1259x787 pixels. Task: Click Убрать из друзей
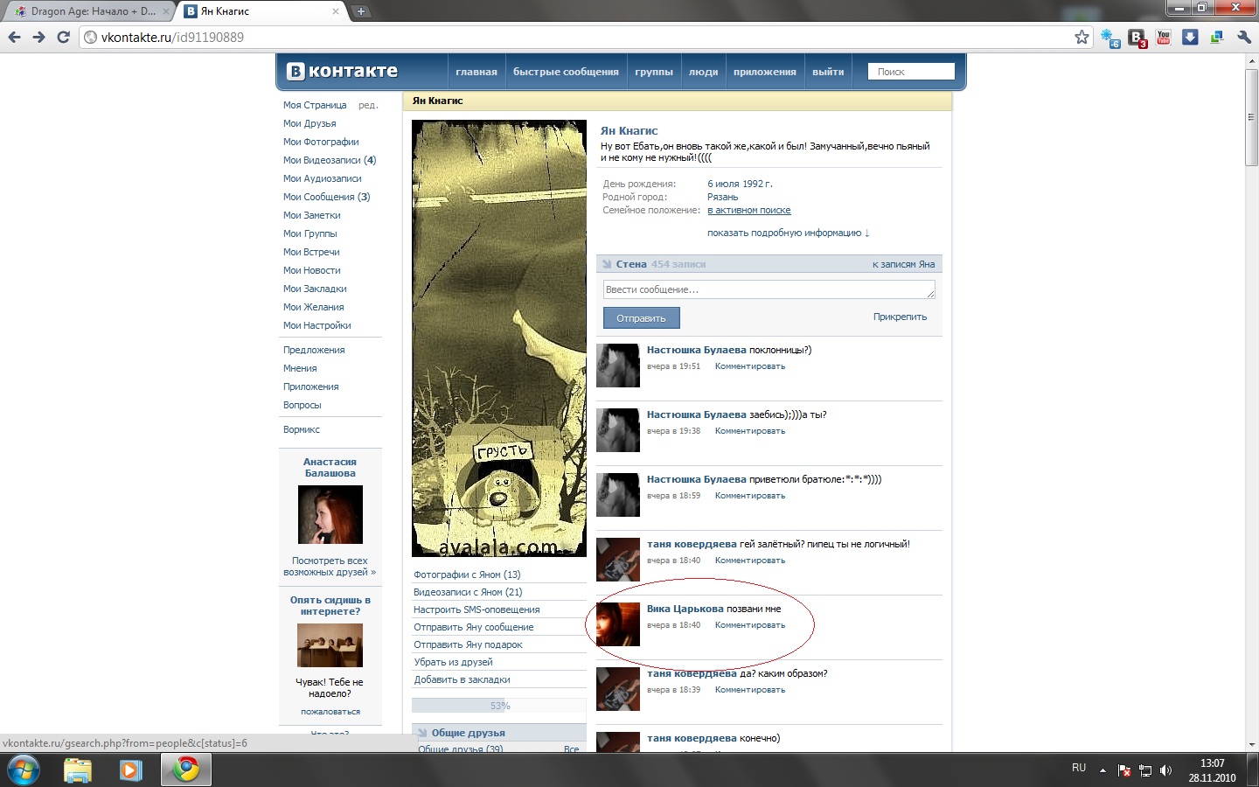click(x=453, y=662)
